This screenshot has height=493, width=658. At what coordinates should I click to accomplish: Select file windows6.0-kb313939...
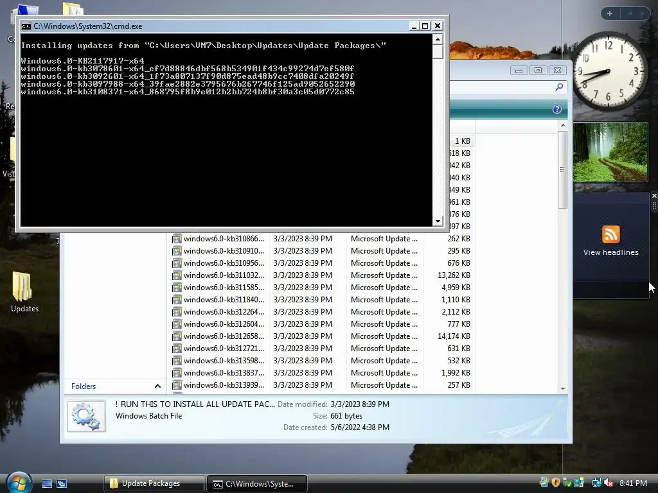(x=224, y=385)
